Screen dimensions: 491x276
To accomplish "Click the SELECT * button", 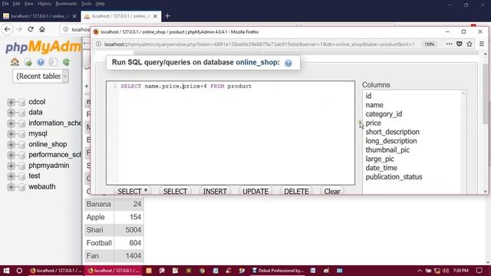I will pyautogui.click(x=132, y=191).
